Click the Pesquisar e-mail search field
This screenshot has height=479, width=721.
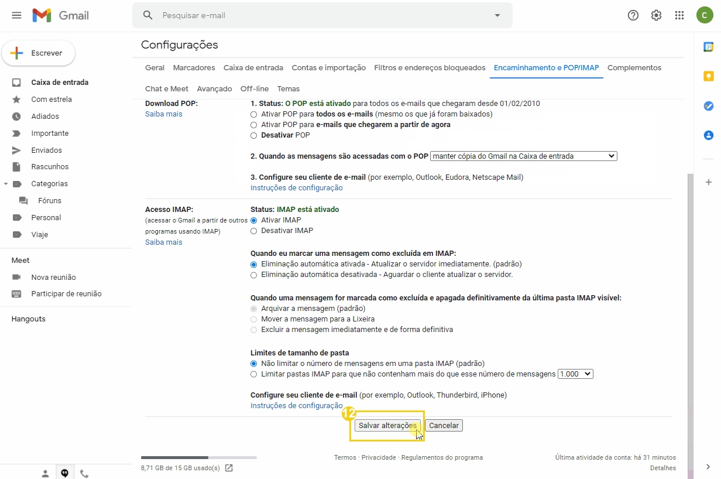coord(322,15)
